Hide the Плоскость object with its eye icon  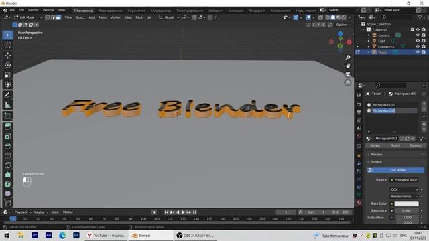pos(418,46)
